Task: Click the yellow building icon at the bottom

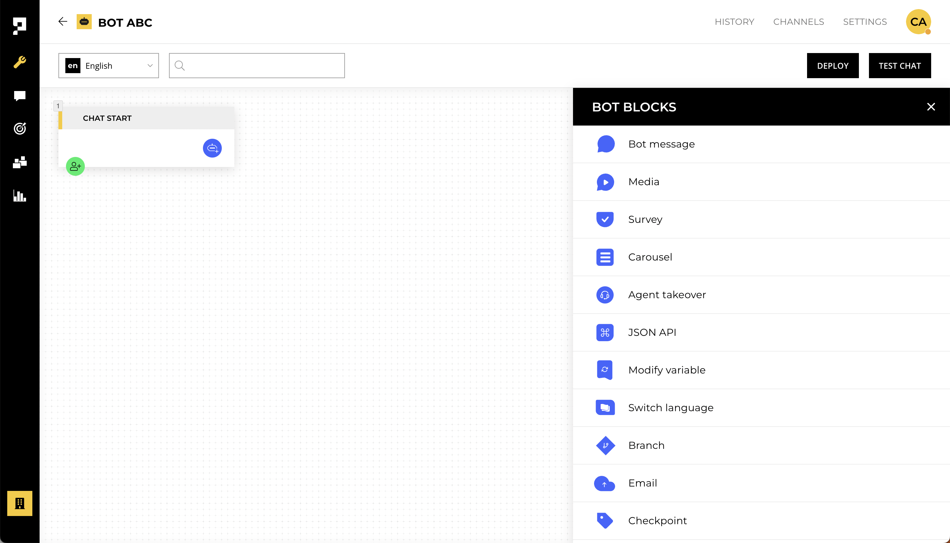Action: point(19,503)
